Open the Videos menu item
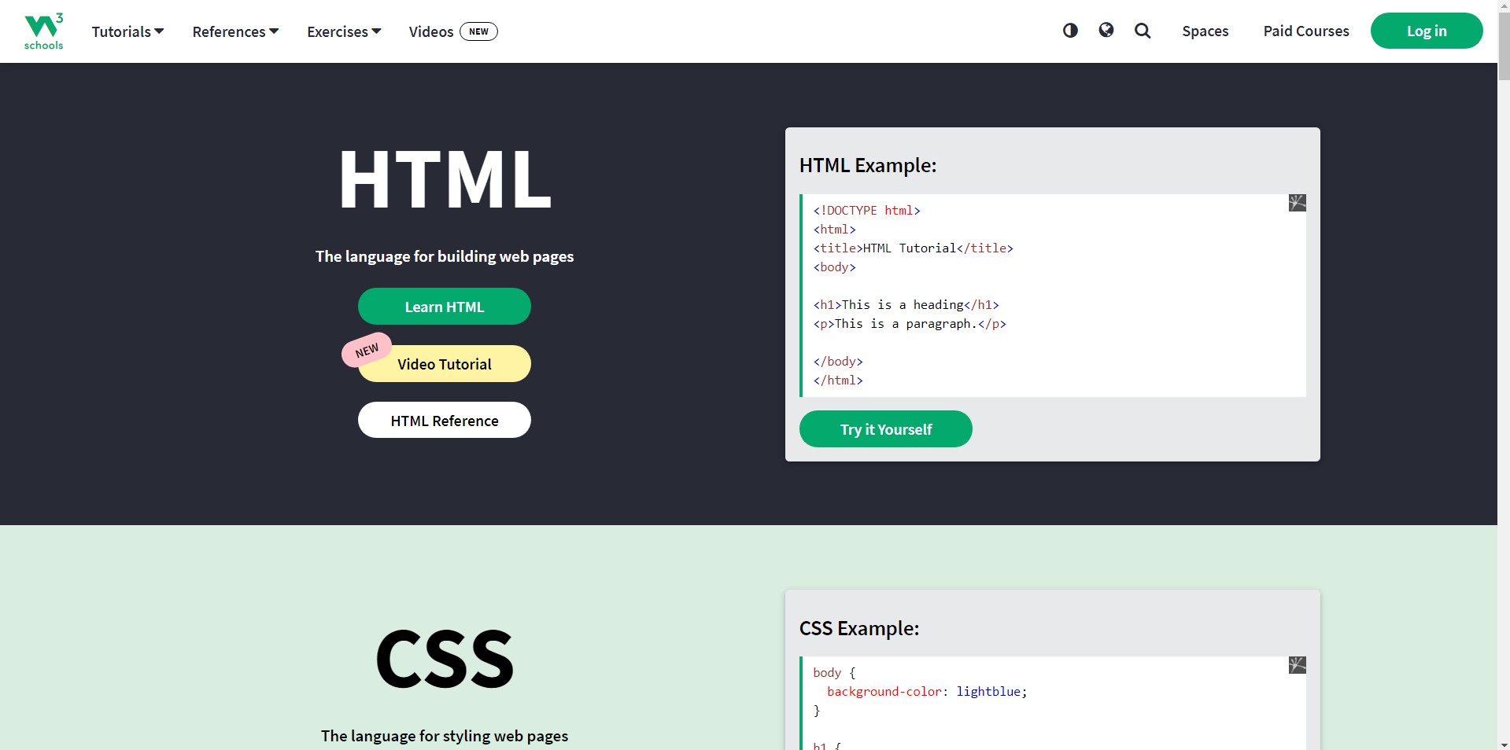 click(430, 31)
